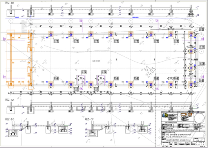Click the purple section marker A on left
This screenshot has height=148, width=208.
click(5, 77)
